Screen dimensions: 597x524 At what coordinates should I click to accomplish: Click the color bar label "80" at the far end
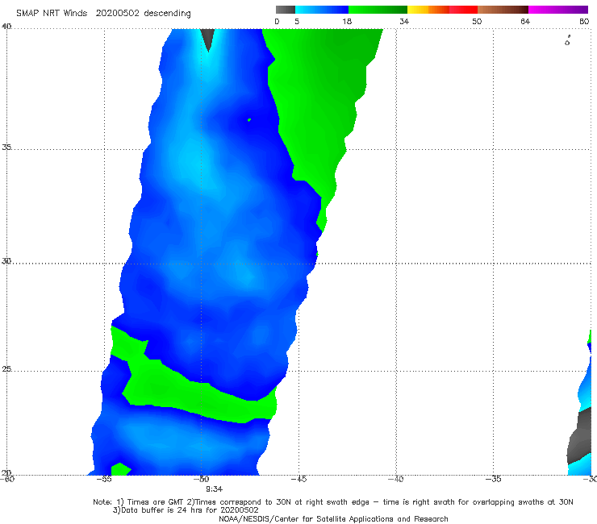(x=584, y=22)
